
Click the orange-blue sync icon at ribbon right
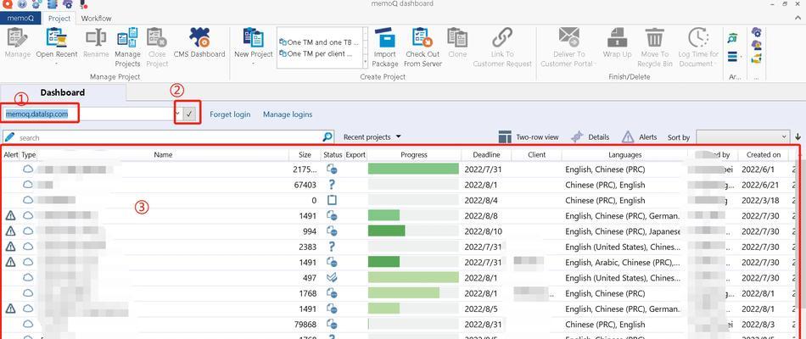click(x=756, y=58)
